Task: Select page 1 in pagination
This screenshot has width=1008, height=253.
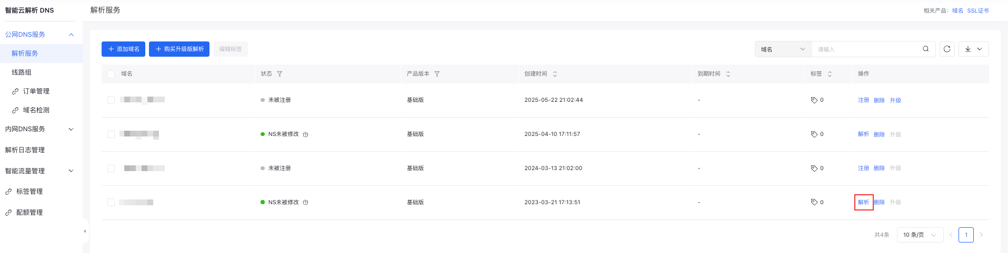Action: click(x=966, y=235)
